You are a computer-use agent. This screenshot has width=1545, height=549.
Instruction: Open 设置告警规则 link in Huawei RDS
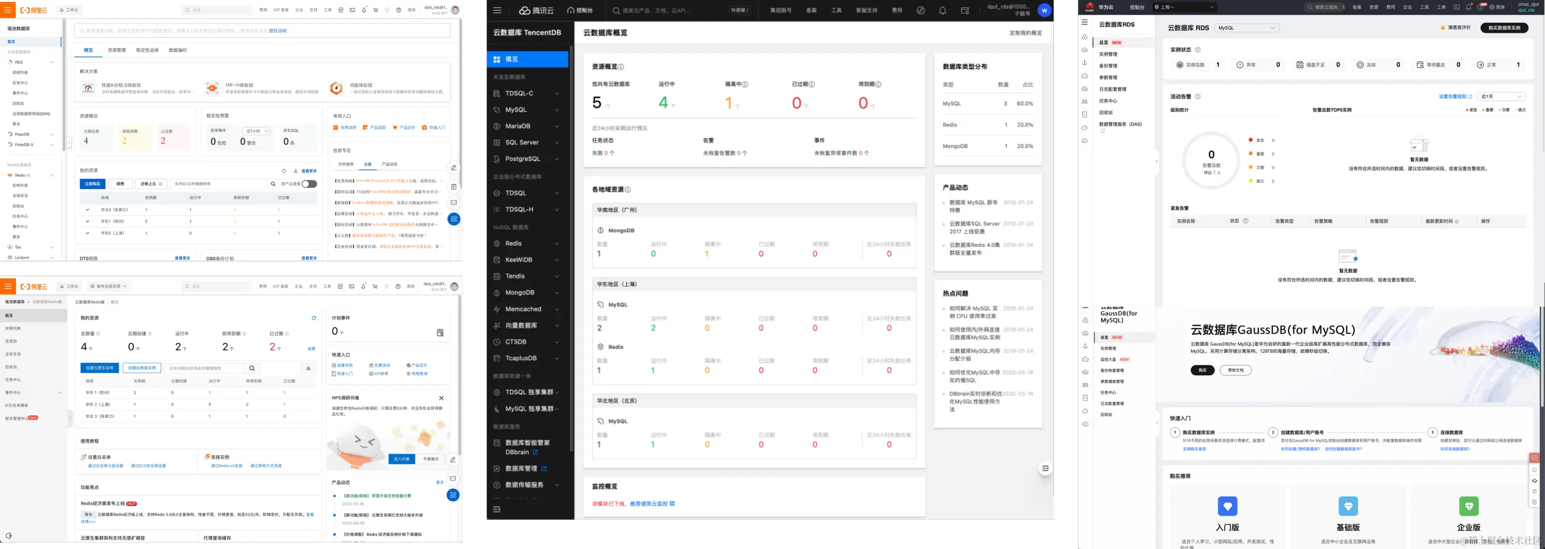tap(1455, 96)
